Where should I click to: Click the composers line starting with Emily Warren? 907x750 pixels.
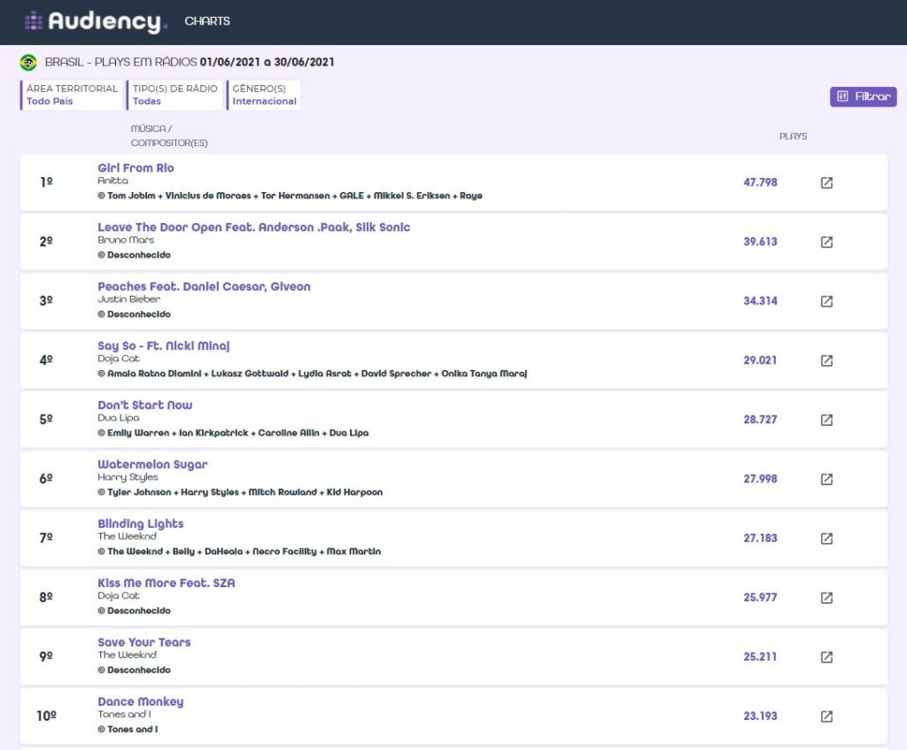tap(233, 433)
